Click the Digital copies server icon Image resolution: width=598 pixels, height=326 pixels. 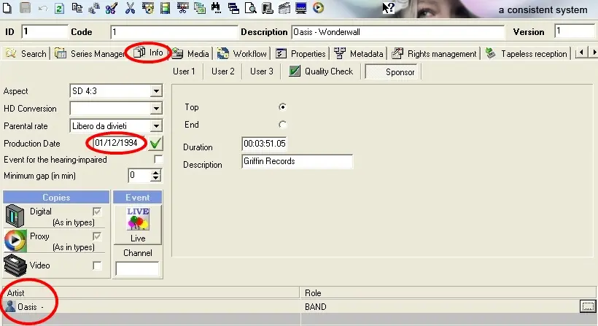tap(15, 216)
